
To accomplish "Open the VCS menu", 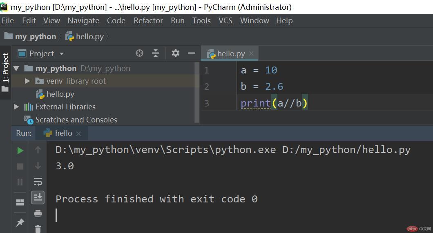I will click(x=225, y=20).
